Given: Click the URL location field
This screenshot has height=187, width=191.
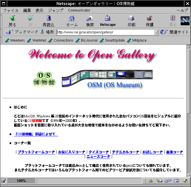Looking at the screenshot, I should [x=105, y=32].
